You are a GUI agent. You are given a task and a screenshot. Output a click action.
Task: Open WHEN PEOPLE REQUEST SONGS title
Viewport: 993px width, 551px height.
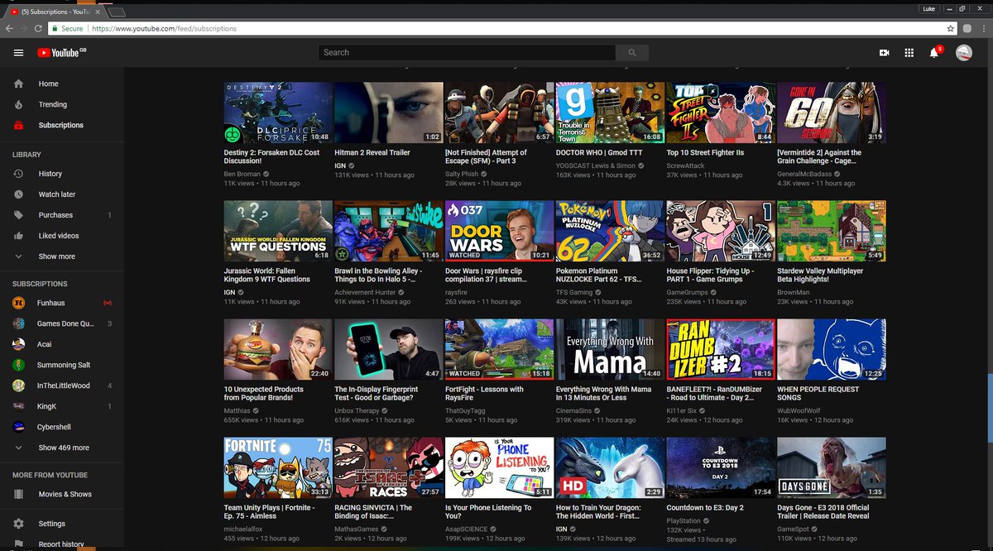tap(818, 394)
